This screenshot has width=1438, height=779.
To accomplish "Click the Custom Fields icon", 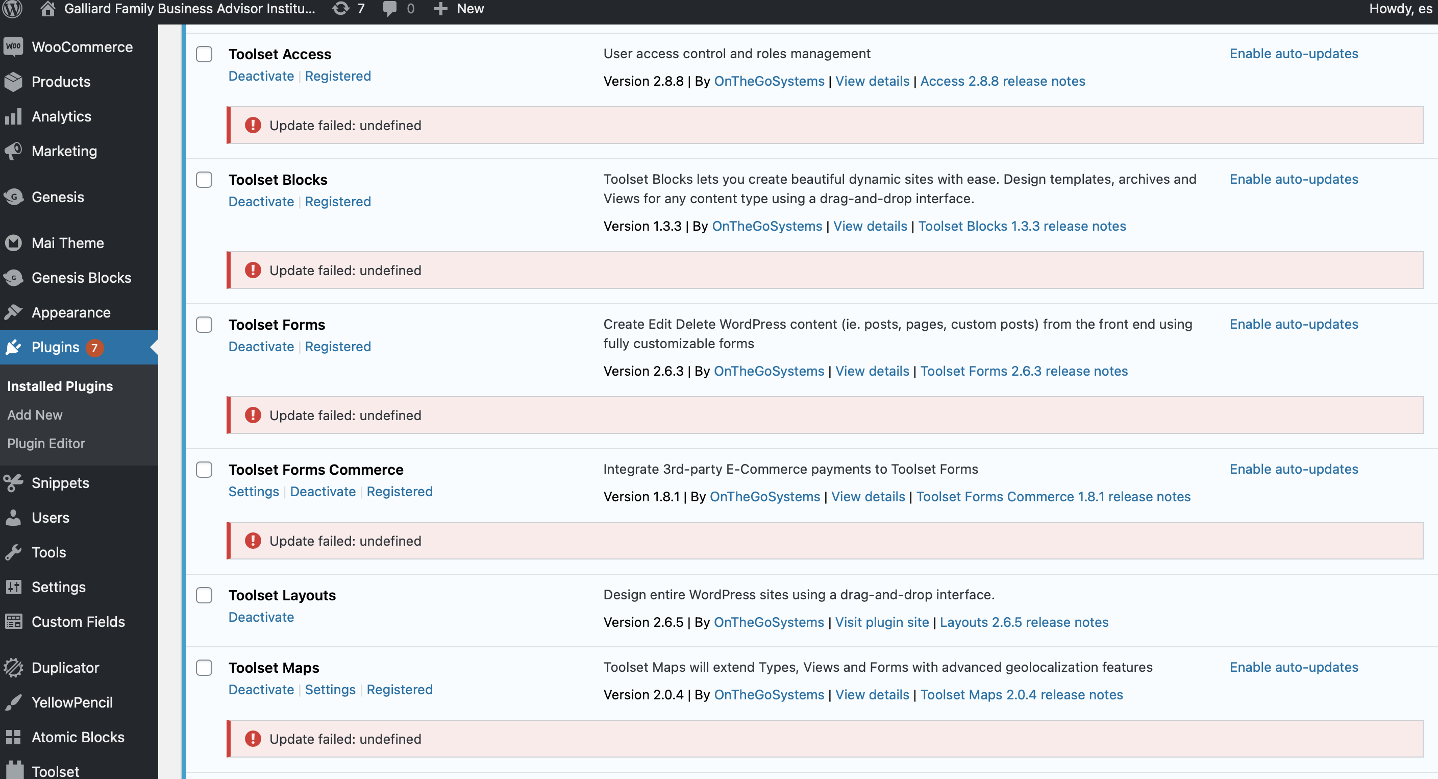I will point(13,621).
